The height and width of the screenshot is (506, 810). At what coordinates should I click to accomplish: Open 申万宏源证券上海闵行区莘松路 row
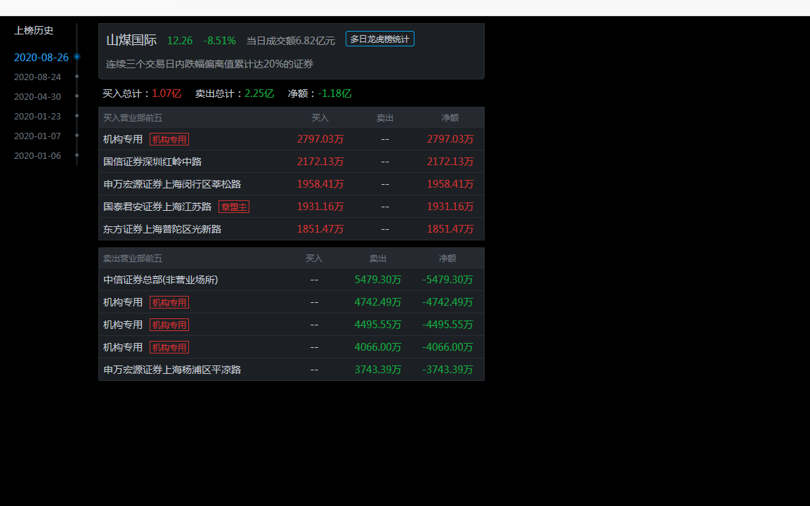pos(292,184)
